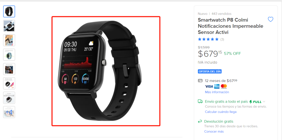Click the Mastercard logo
Image resolution: width=282 pixels, height=140 pixels.
point(224,86)
